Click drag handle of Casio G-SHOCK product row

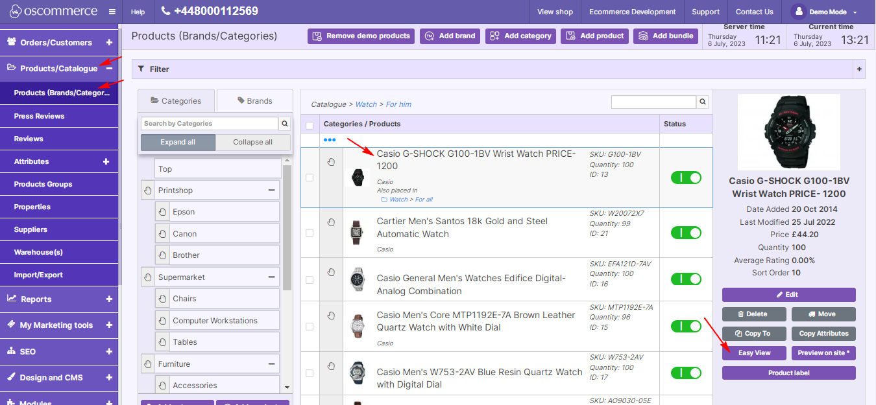(x=332, y=162)
